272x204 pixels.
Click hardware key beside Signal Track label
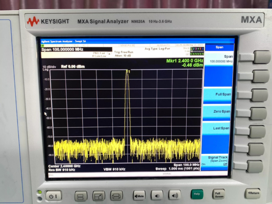(x=255, y=166)
